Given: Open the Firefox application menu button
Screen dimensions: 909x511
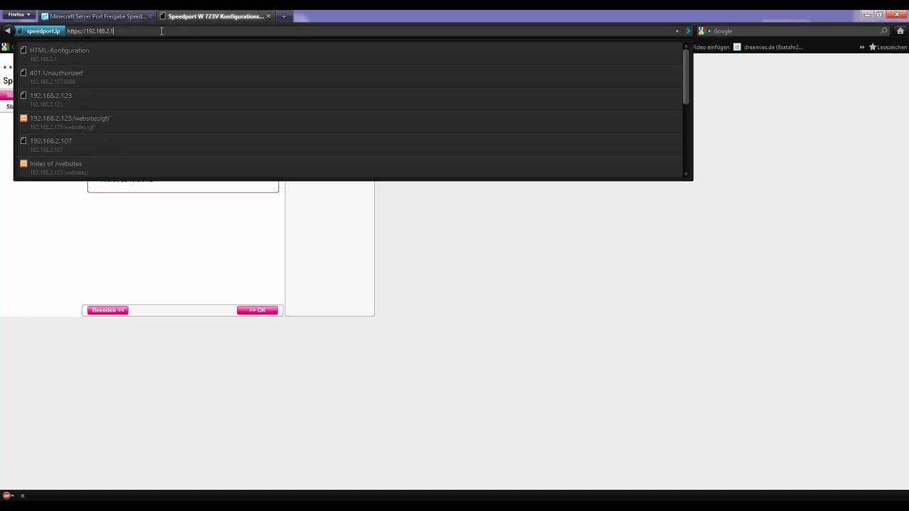Looking at the screenshot, I should (19, 14).
